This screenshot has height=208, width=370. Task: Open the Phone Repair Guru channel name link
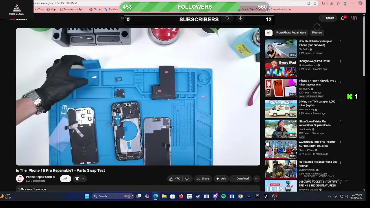[x=39, y=177]
